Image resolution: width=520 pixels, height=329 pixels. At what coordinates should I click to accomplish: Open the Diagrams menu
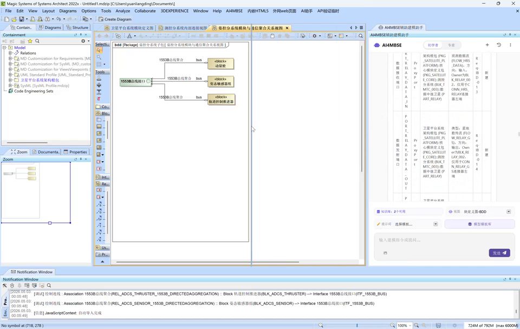(68, 11)
